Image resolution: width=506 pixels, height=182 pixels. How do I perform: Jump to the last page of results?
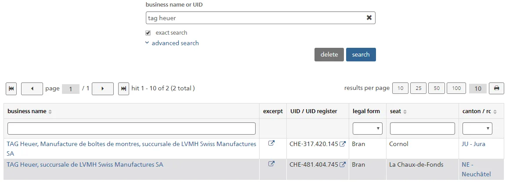[x=123, y=89]
